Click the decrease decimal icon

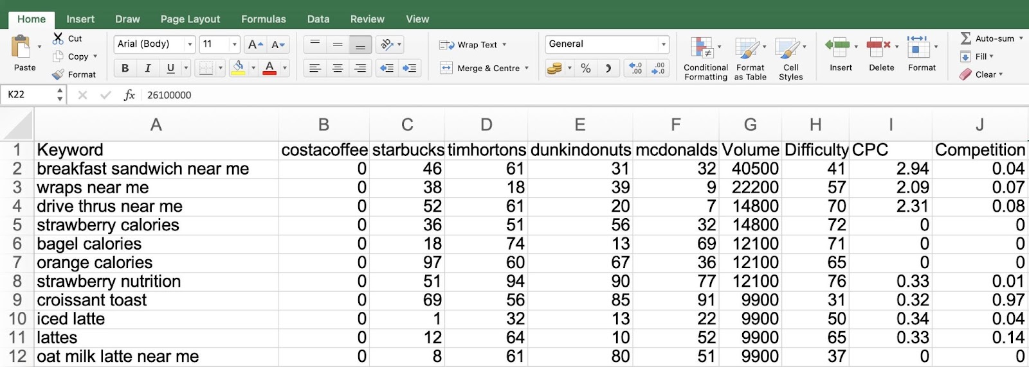658,68
